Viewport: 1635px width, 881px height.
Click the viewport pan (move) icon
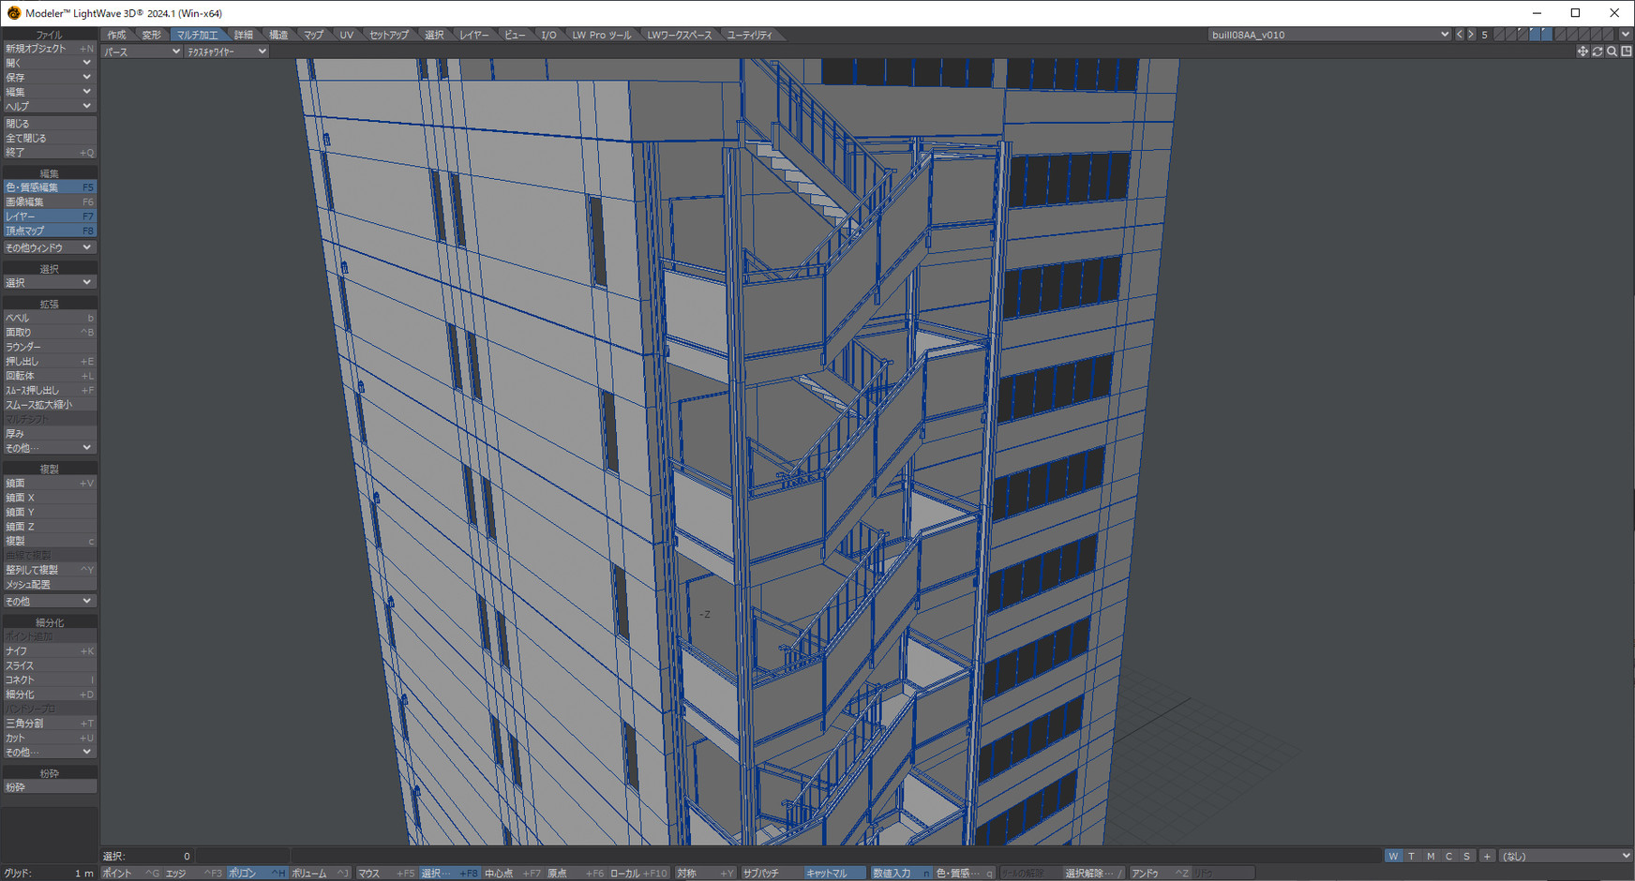(x=1582, y=52)
